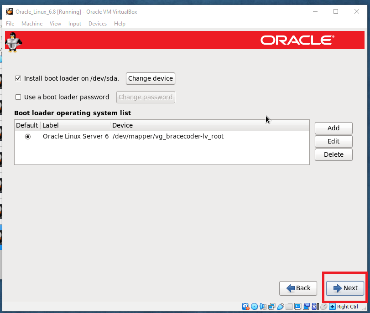
Task: Uncheck Install boot loader on /dev/sda
Action: click(18, 78)
